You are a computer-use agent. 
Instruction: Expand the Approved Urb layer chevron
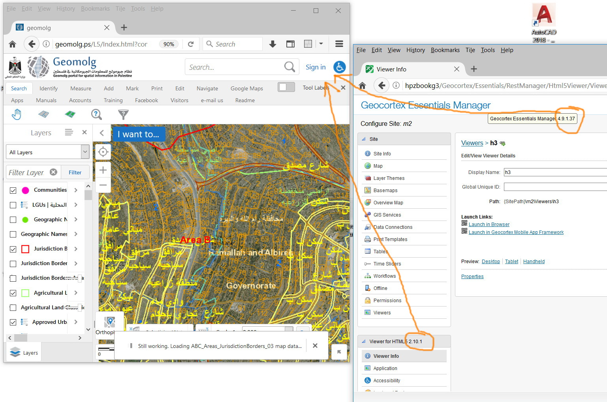76,322
